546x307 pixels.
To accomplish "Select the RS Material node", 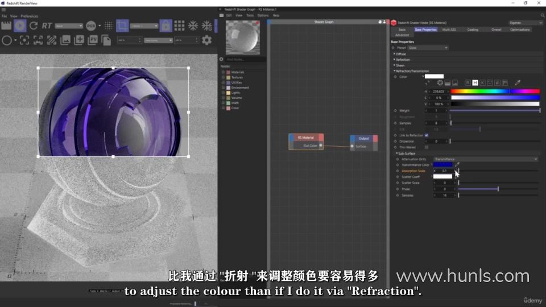I will pyautogui.click(x=306, y=142).
